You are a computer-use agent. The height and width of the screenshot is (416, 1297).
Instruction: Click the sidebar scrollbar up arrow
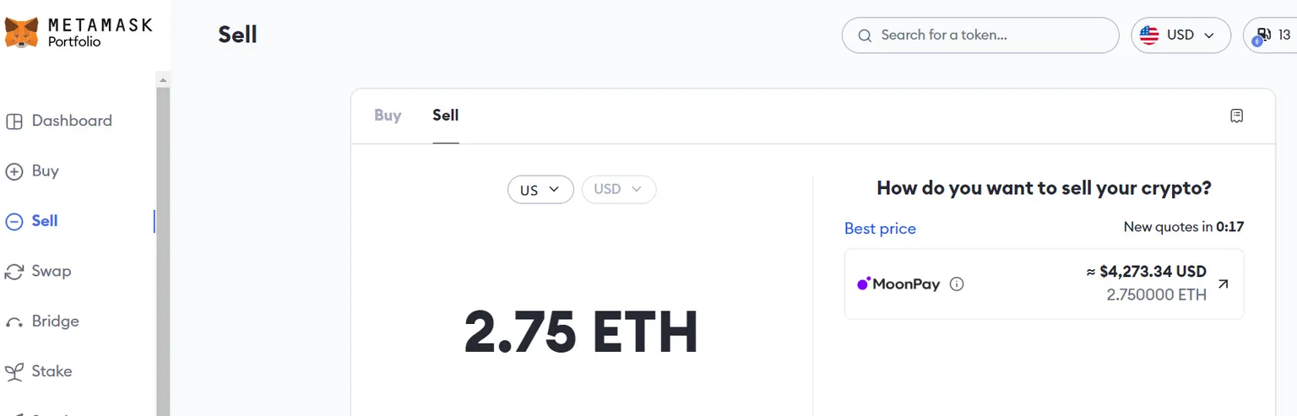coord(163,79)
